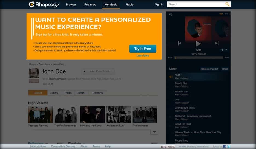Image resolution: width=256 pixels, height=149 pixels.
Task: Play the track 1941
Action: click(198, 44)
